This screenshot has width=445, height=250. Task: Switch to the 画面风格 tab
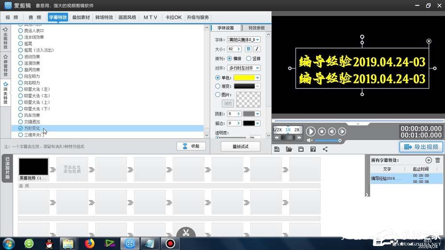[x=127, y=17]
